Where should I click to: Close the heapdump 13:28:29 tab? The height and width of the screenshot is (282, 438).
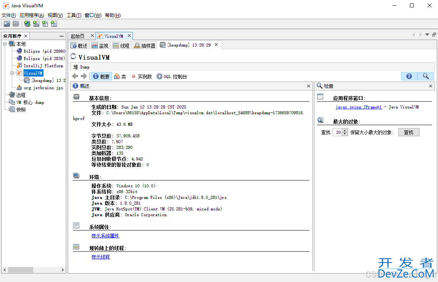pos(216,45)
